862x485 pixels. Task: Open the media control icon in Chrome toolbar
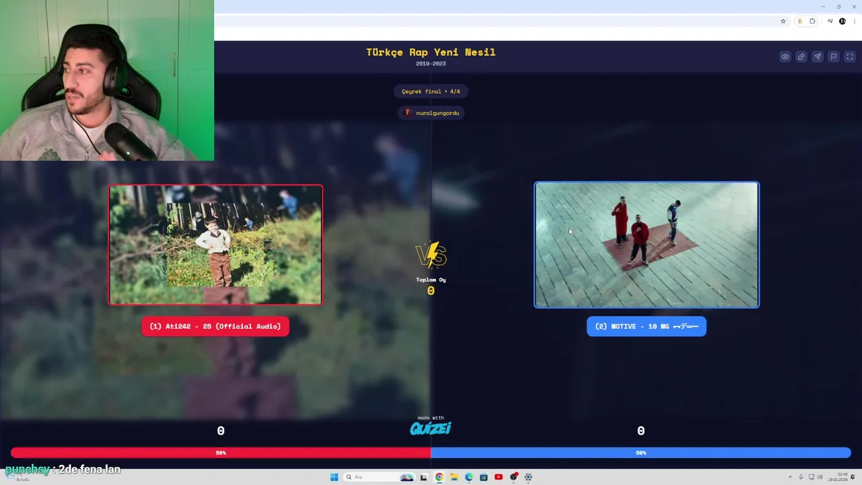(830, 22)
